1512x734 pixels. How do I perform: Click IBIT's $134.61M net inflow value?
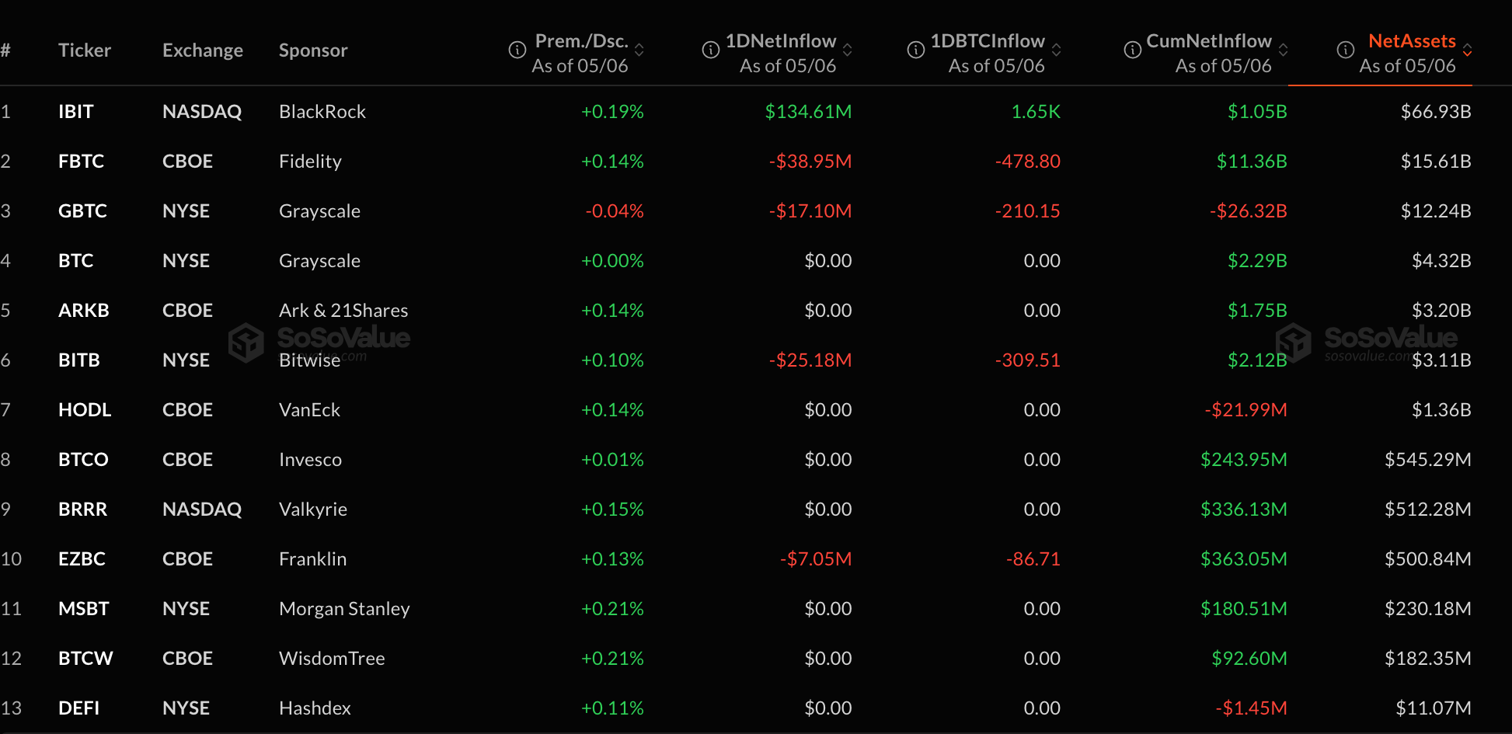click(809, 112)
